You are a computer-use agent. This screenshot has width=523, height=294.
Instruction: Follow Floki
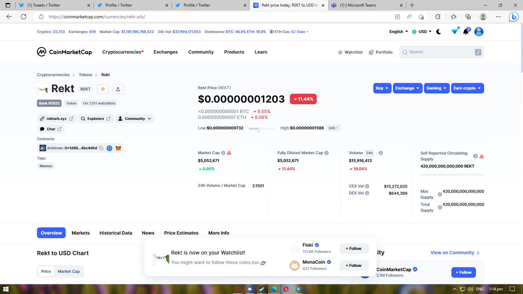(x=354, y=249)
